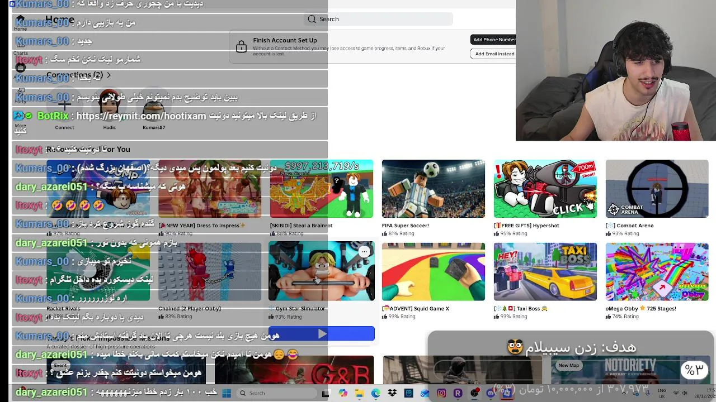
Task: Open Squid Game X thumbnail
Action: pos(434,271)
